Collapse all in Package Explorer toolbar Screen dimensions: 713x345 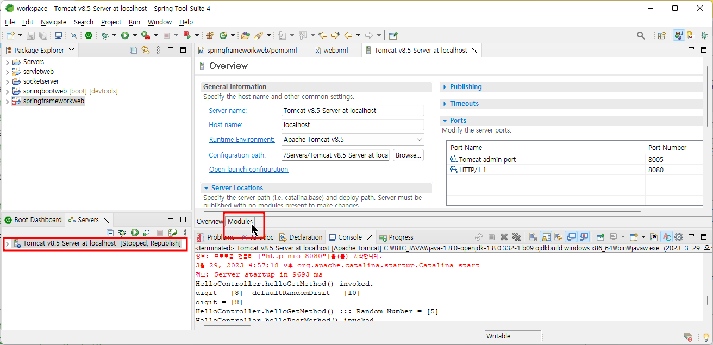[x=133, y=50]
